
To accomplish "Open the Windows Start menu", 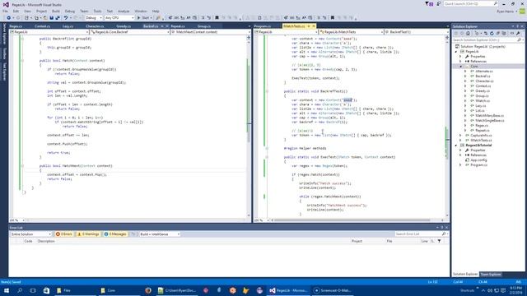I will pyautogui.click(x=7, y=290).
